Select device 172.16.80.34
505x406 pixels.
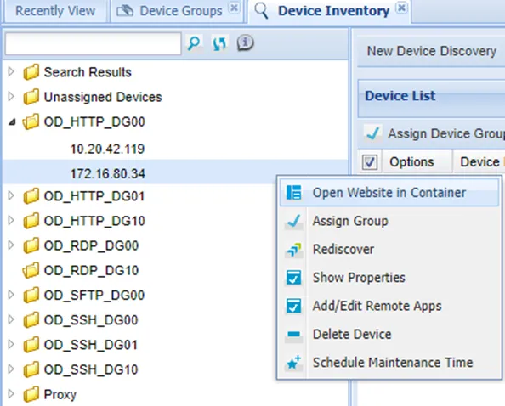point(108,174)
